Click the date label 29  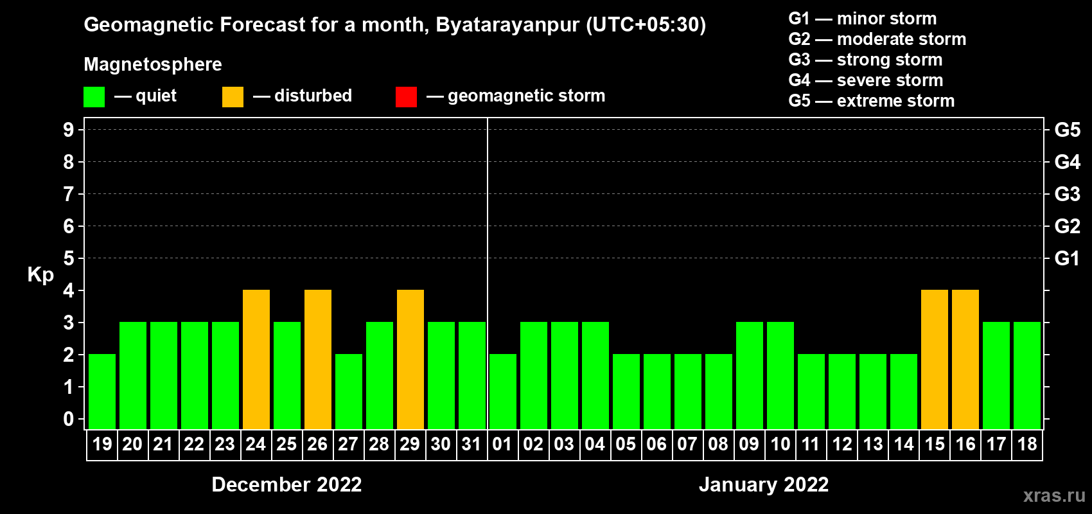click(410, 444)
